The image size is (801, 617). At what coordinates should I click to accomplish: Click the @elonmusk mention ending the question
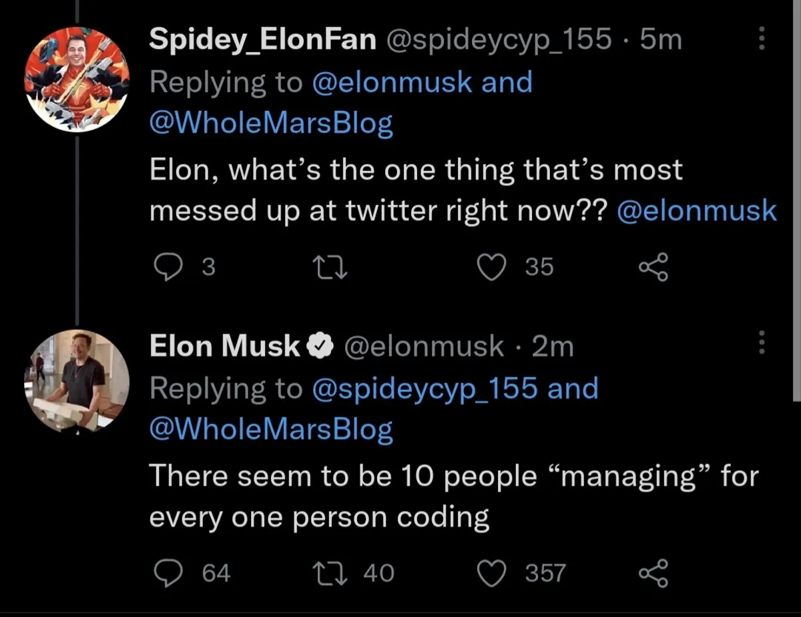pos(697,211)
